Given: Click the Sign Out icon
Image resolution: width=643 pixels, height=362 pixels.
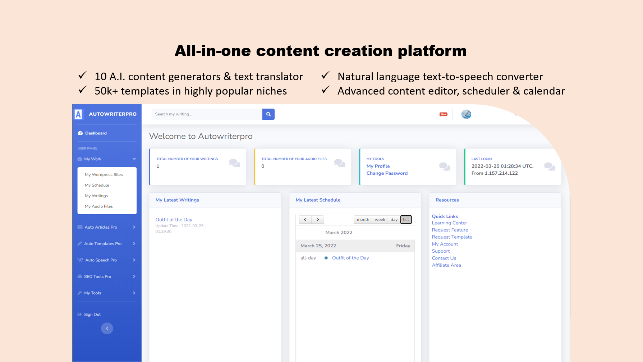Looking at the screenshot, I should click(80, 315).
